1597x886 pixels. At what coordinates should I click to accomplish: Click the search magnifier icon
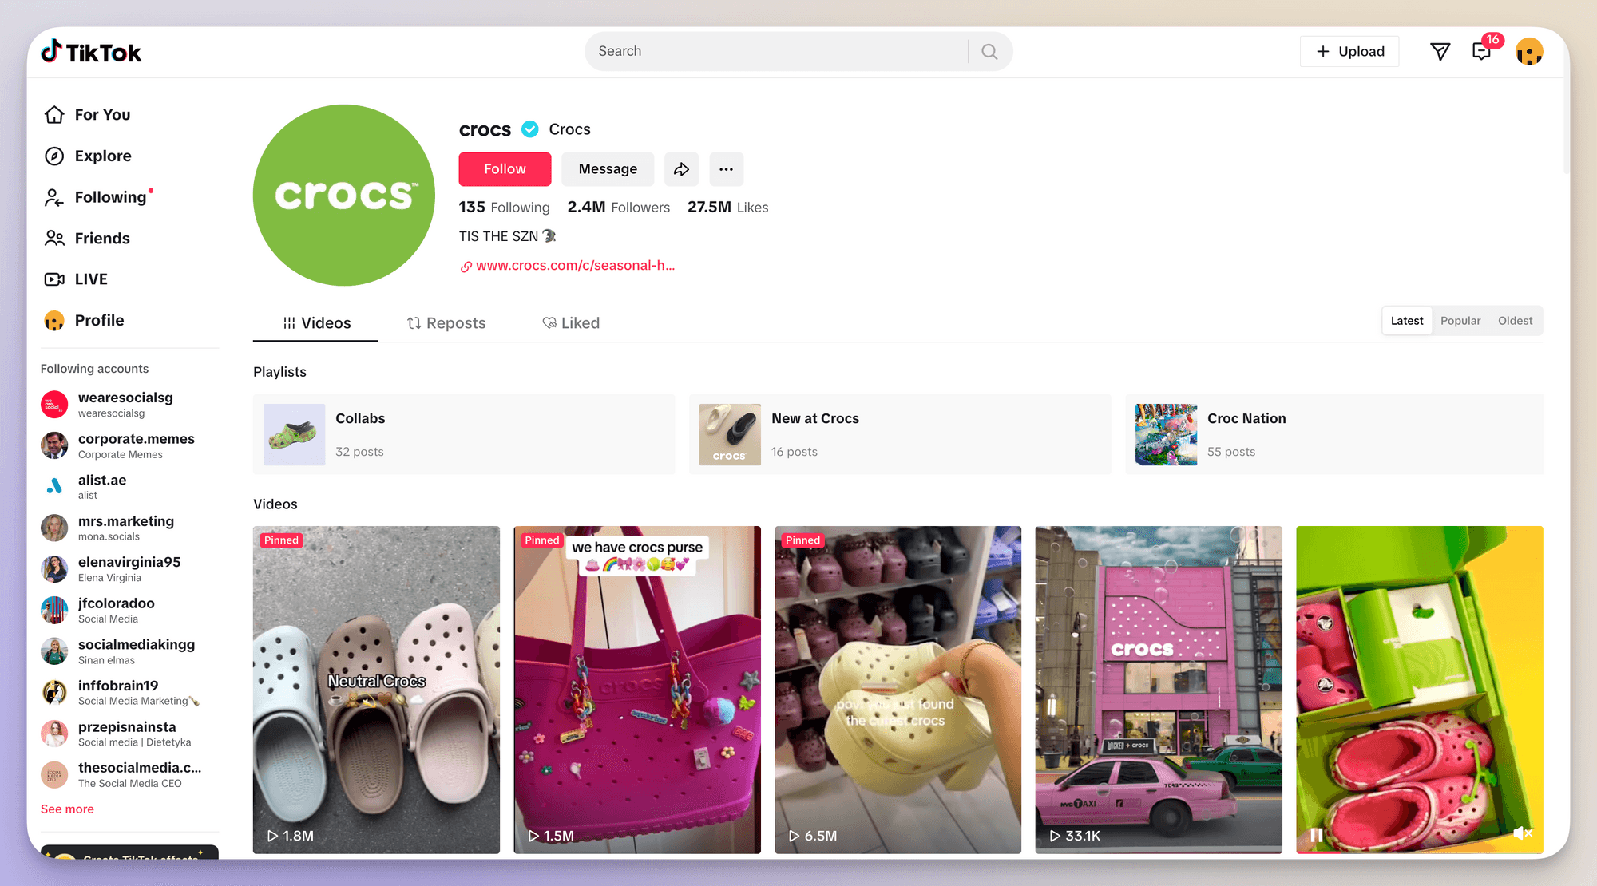(989, 52)
